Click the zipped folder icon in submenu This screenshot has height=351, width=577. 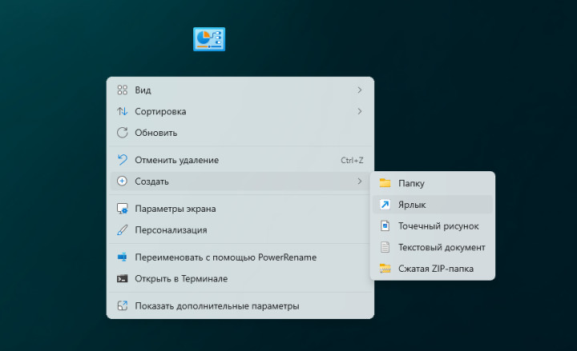385,269
